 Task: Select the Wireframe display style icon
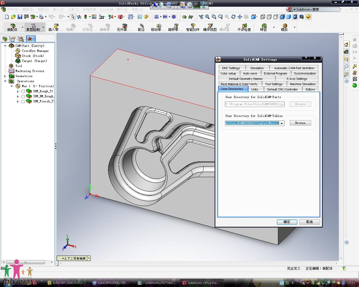click(263, 17)
